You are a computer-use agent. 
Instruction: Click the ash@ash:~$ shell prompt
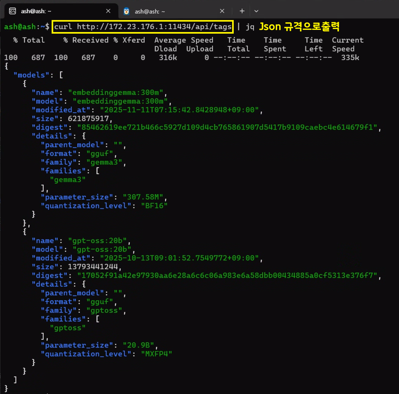(27, 27)
